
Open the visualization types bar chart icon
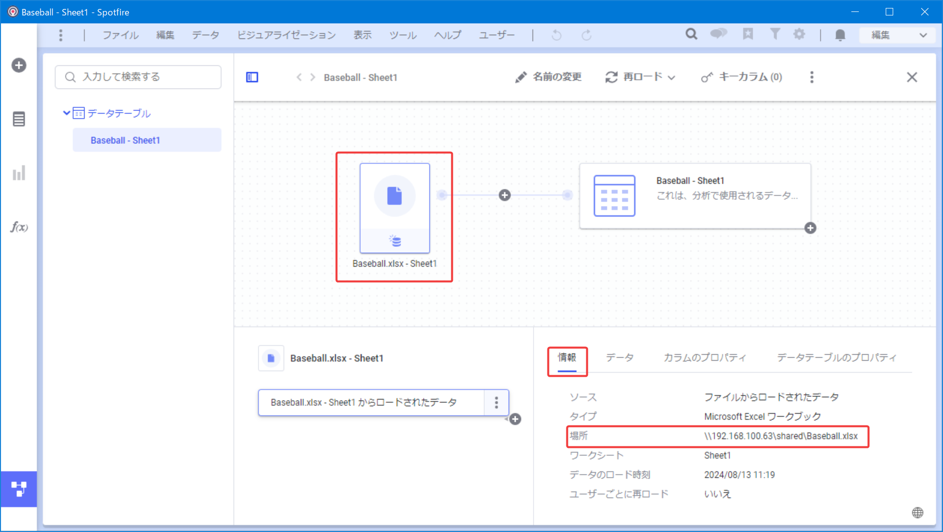(19, 173)
